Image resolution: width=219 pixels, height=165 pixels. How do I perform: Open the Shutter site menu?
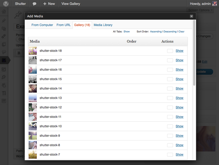click(20, 4)
